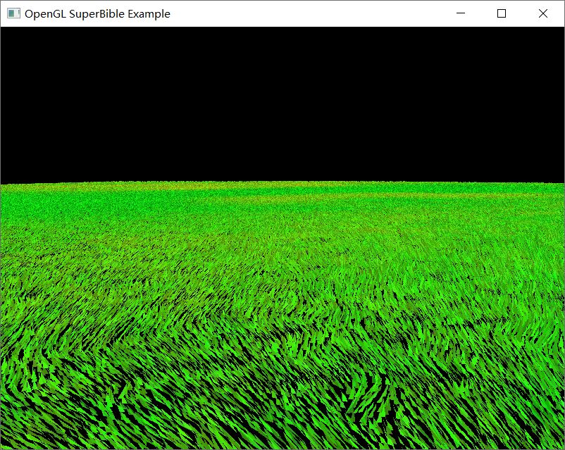Click the 'OpenGL SuperBible Example' title text
565x450 pixels.
click(97, 14)
